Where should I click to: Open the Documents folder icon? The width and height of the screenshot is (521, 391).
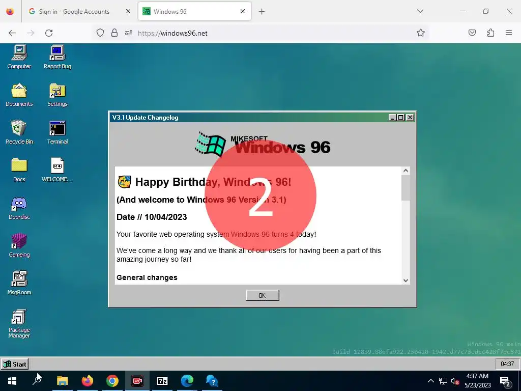(19, 95)
